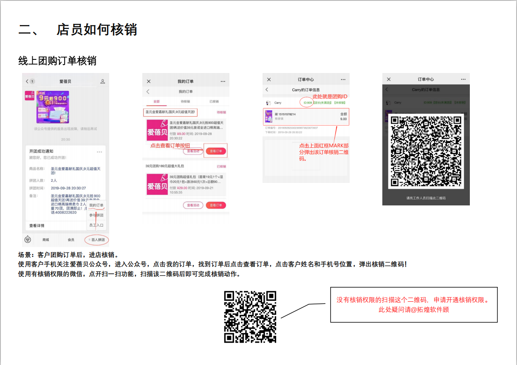Tap the order QR code in the dimmed overlay
517x365 pixels.
[426, 152]
